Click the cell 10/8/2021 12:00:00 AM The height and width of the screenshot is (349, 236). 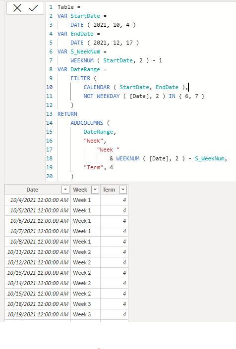click(38, 242)
